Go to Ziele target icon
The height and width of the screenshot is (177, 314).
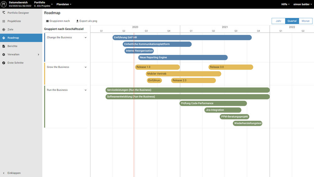pos(4,30)
